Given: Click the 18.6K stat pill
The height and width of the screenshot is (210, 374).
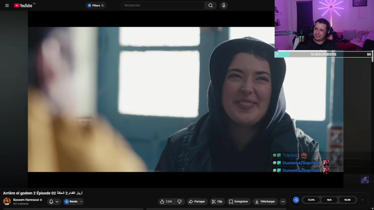Looking at the screenshot, I should coord(347,200).
